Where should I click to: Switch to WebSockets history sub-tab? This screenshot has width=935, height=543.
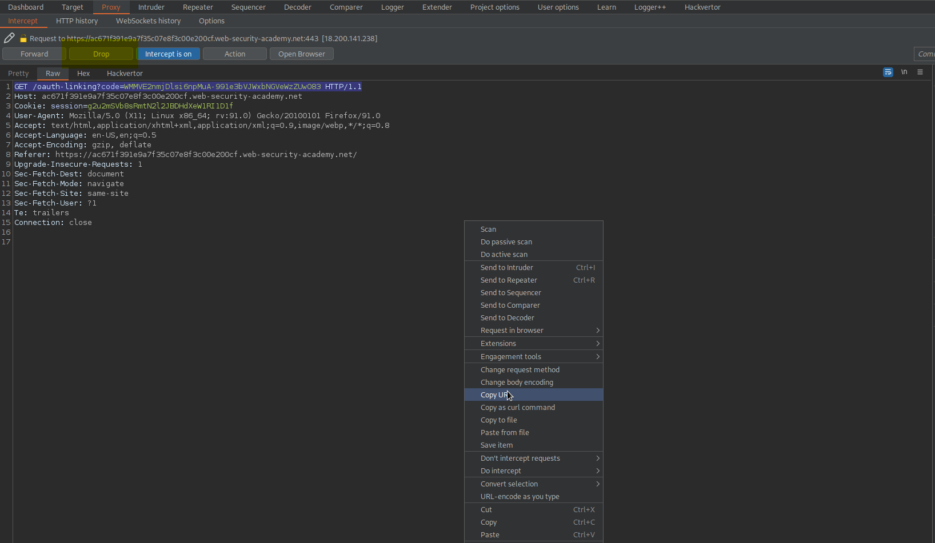[x=149, y=21]
